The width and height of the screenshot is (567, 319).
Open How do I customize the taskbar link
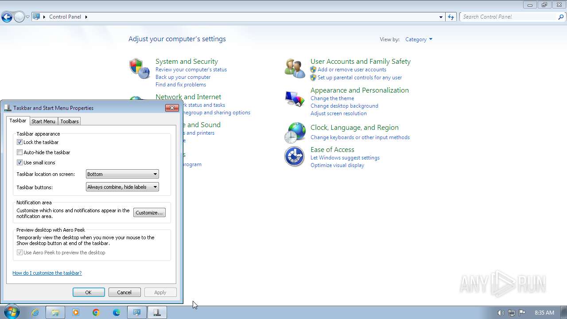point(47,273)
